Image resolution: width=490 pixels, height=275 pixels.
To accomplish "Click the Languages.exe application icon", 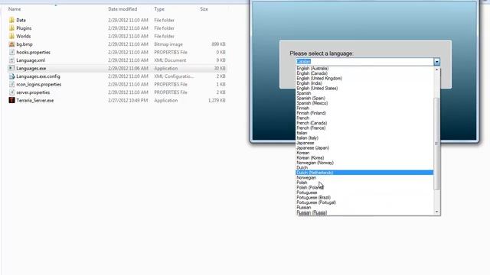I will [11, 68].
